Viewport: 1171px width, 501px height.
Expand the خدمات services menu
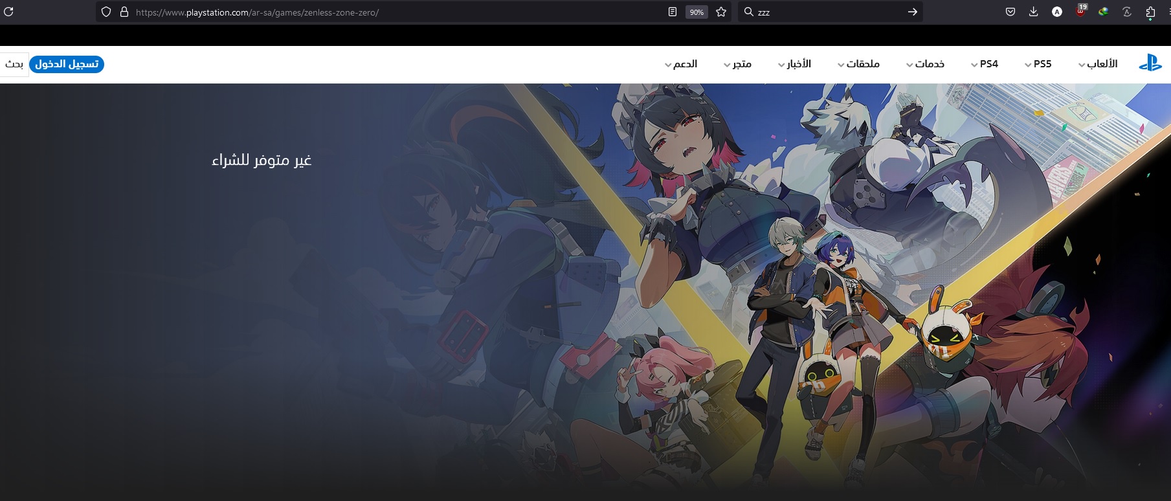(x=925, y=64)
